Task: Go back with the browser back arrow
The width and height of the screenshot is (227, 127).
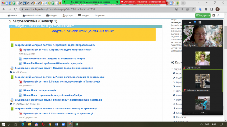Action: point(4,9)
